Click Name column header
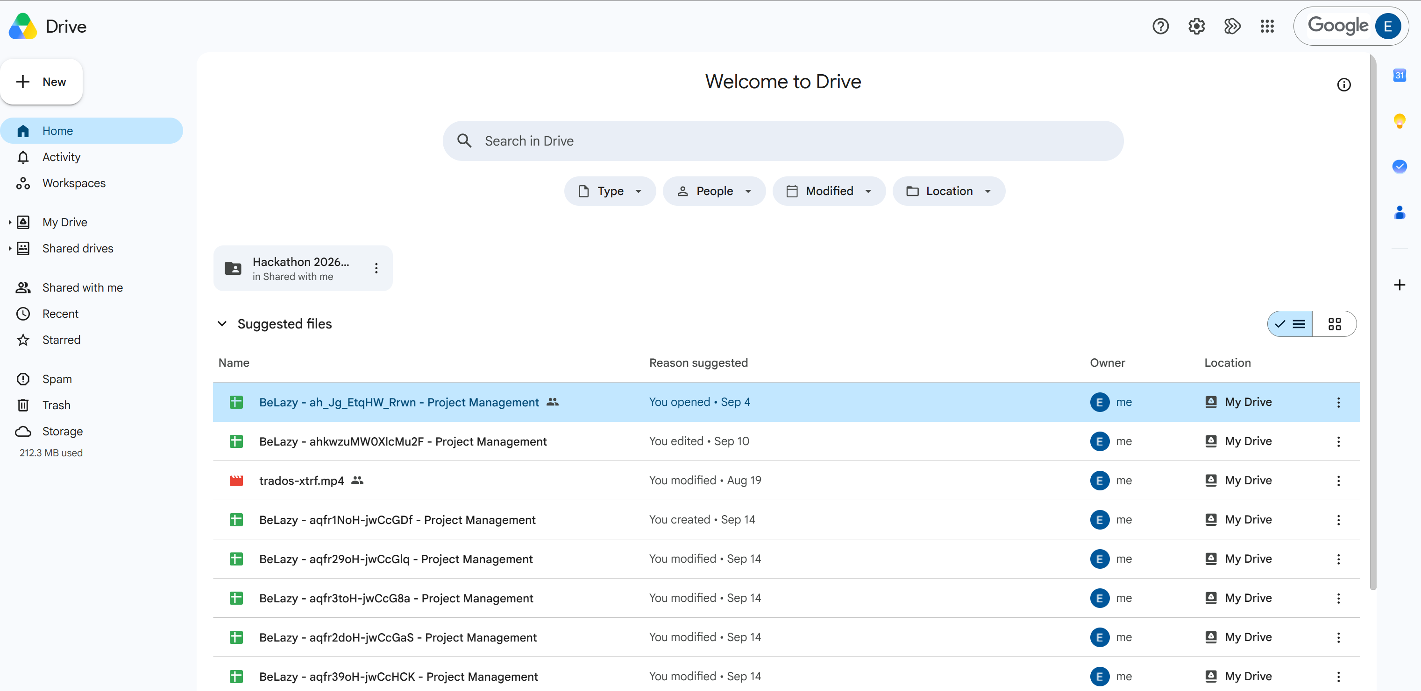 click(x=234, y=363)
